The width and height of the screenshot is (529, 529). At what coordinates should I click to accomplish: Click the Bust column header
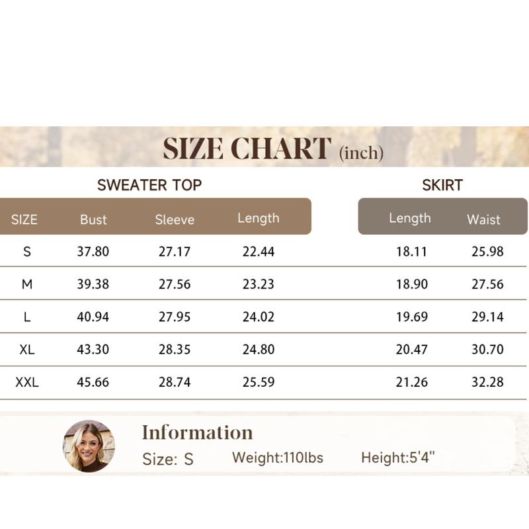point(93,220)
